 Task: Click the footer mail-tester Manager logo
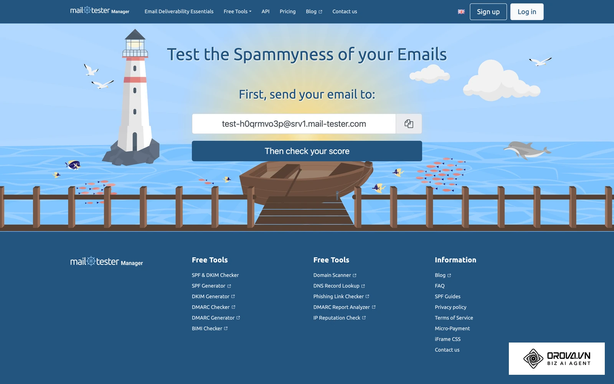coord(107,262)
